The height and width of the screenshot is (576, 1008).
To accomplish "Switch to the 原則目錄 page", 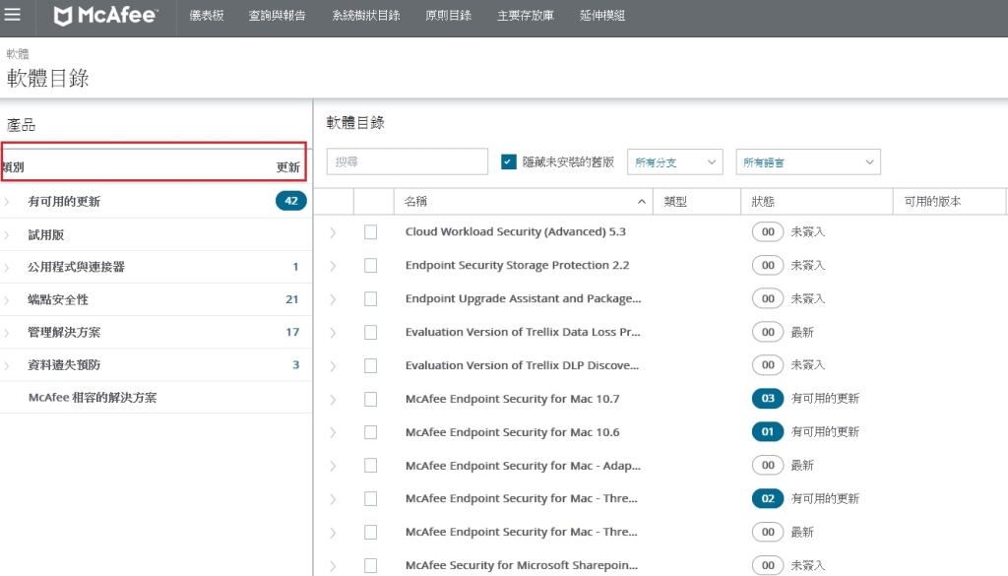I will click(448, 16).
